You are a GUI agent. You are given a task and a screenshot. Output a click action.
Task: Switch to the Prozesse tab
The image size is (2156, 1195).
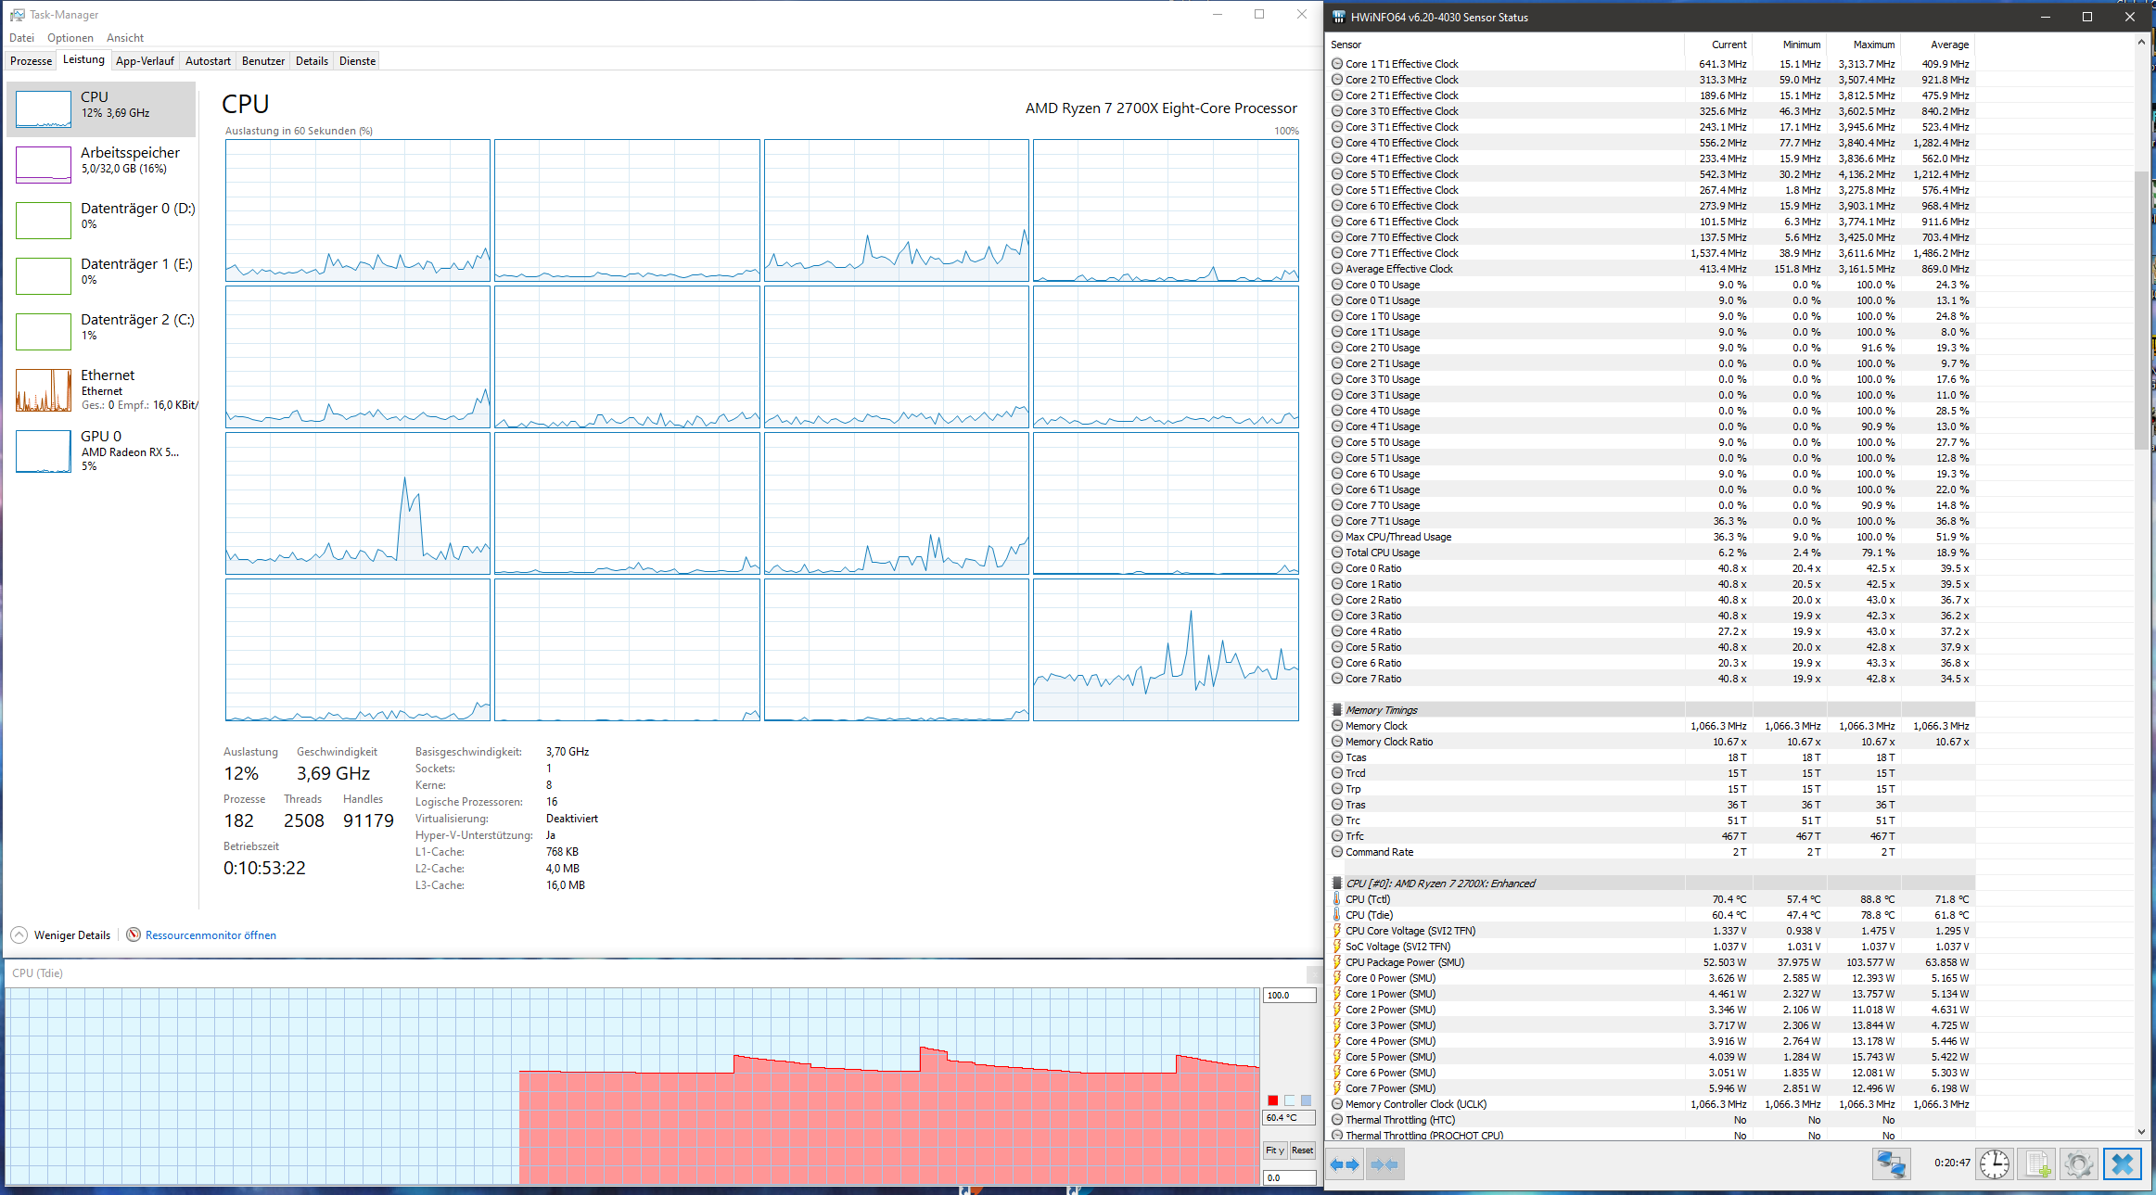(x=31, y=61)
